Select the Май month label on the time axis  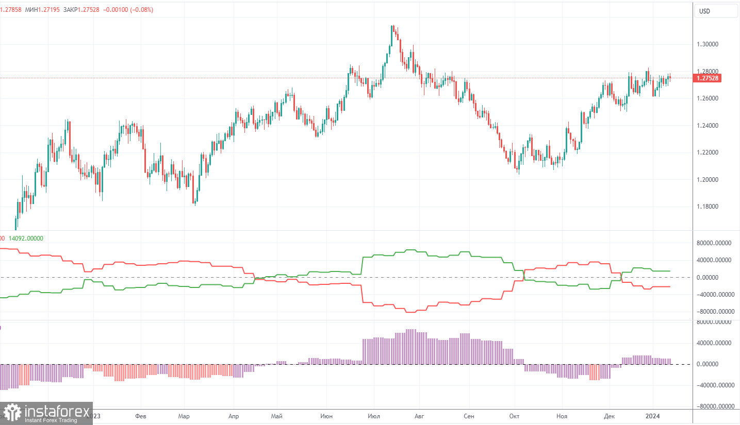277,416
